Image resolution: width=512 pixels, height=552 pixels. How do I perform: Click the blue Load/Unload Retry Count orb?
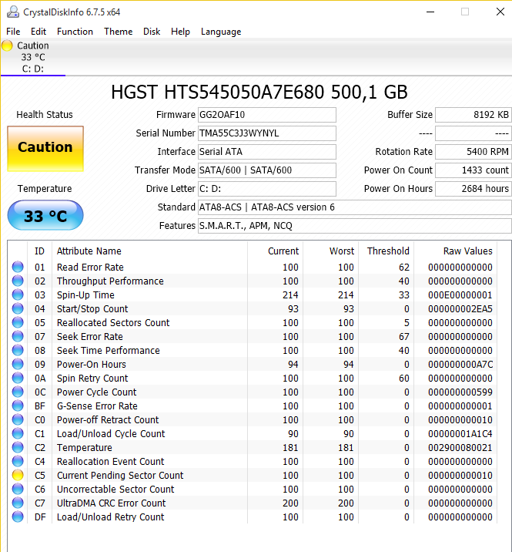coord(18,517)
